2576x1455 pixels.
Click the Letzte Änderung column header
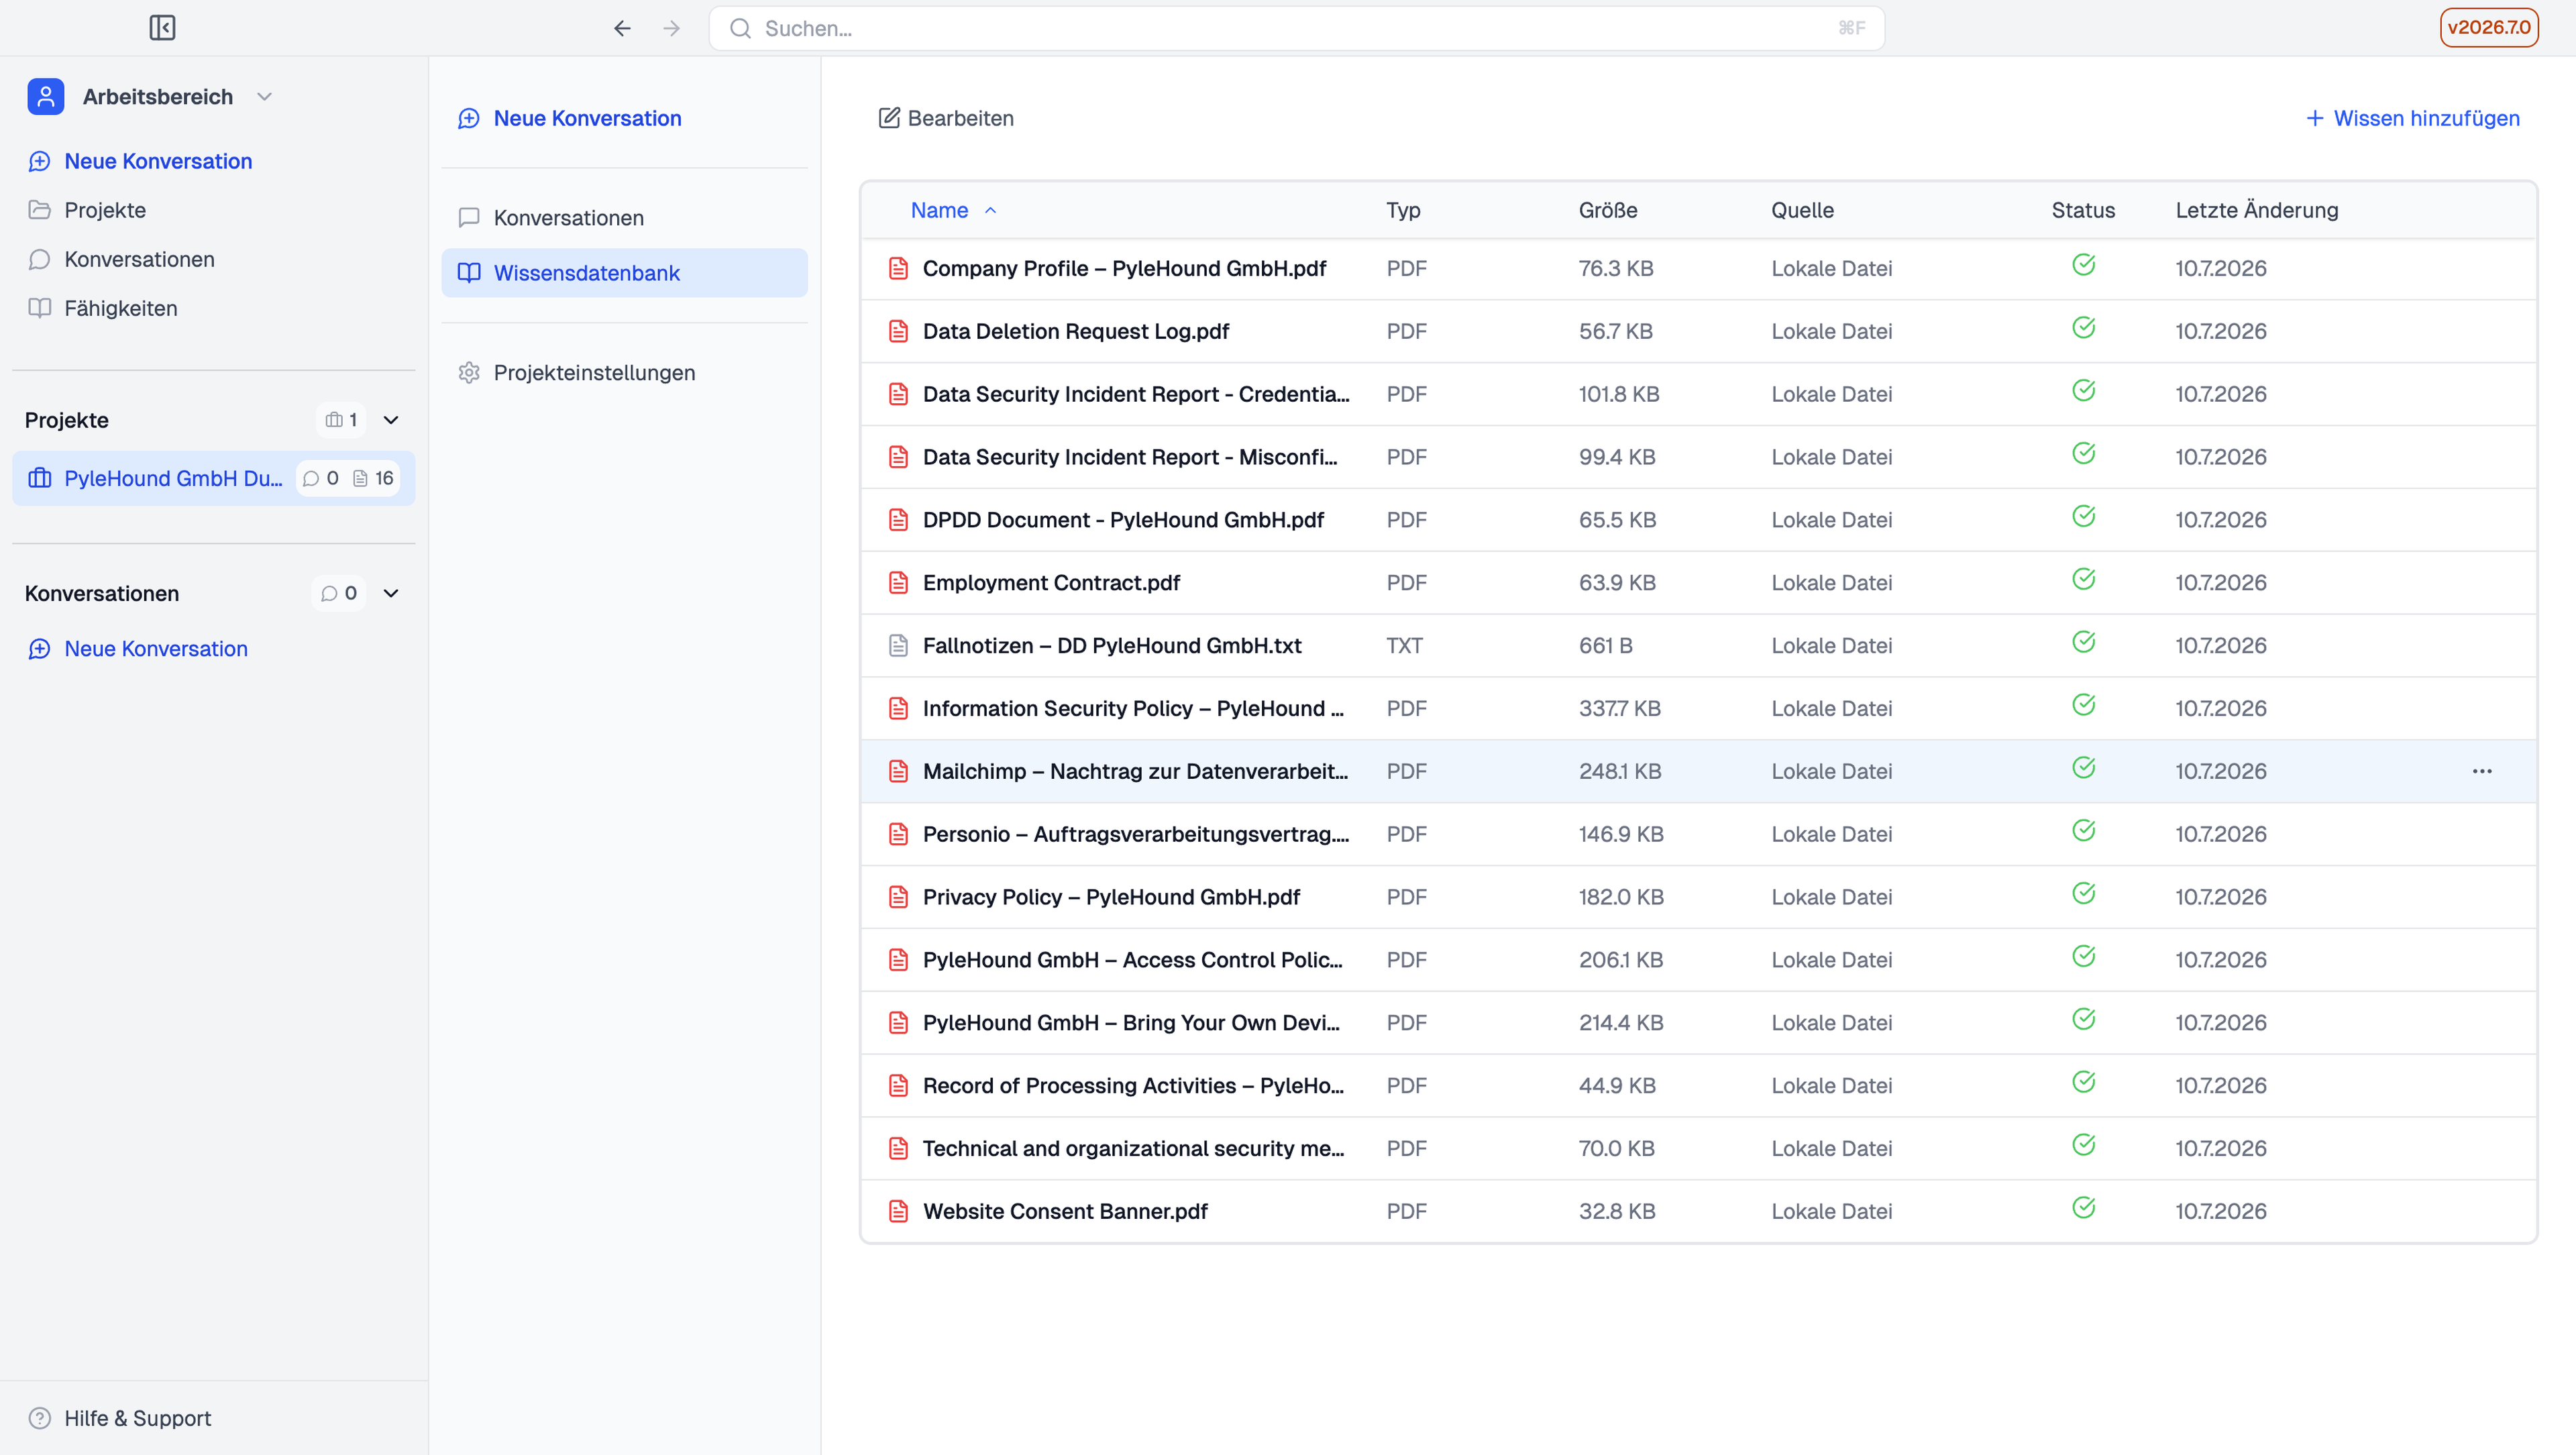pyautogui.click(x=2257, y=210)
